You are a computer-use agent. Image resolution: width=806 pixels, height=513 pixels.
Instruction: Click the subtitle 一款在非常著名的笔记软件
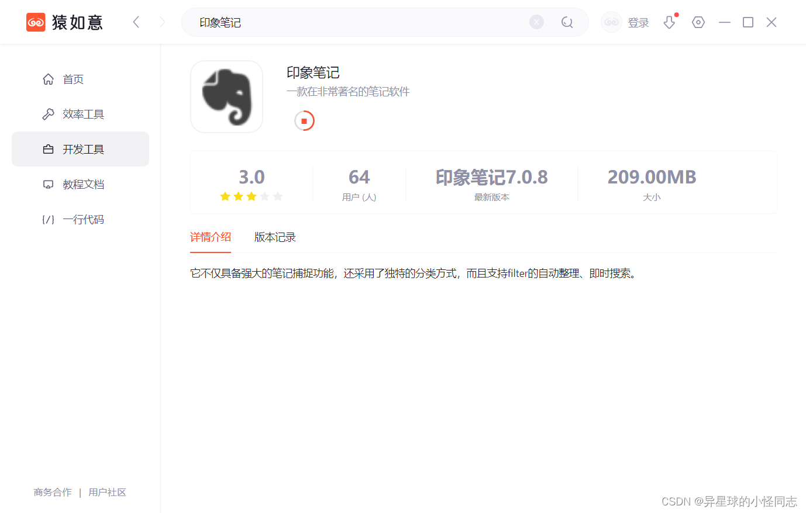[348, 92]
